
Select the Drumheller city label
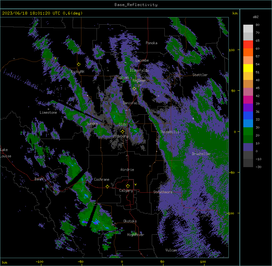[x=201, y=154]
